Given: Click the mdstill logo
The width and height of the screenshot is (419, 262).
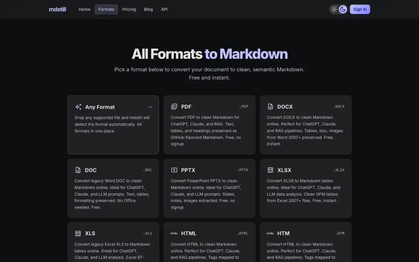Looking at the screenshot, I should (x=58, y=9).
